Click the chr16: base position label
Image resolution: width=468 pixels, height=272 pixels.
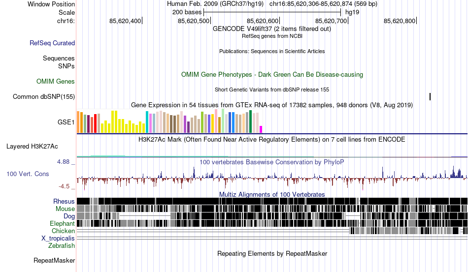click(x=66, y=21)
